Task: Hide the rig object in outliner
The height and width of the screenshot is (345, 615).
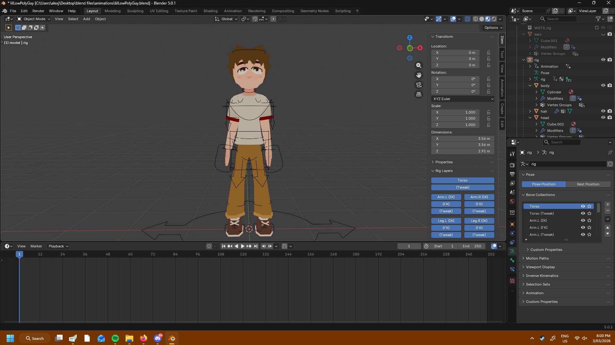Action: click(x=603, y=60)
